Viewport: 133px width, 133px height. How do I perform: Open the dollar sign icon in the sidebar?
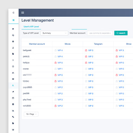(x=13, y=60)
